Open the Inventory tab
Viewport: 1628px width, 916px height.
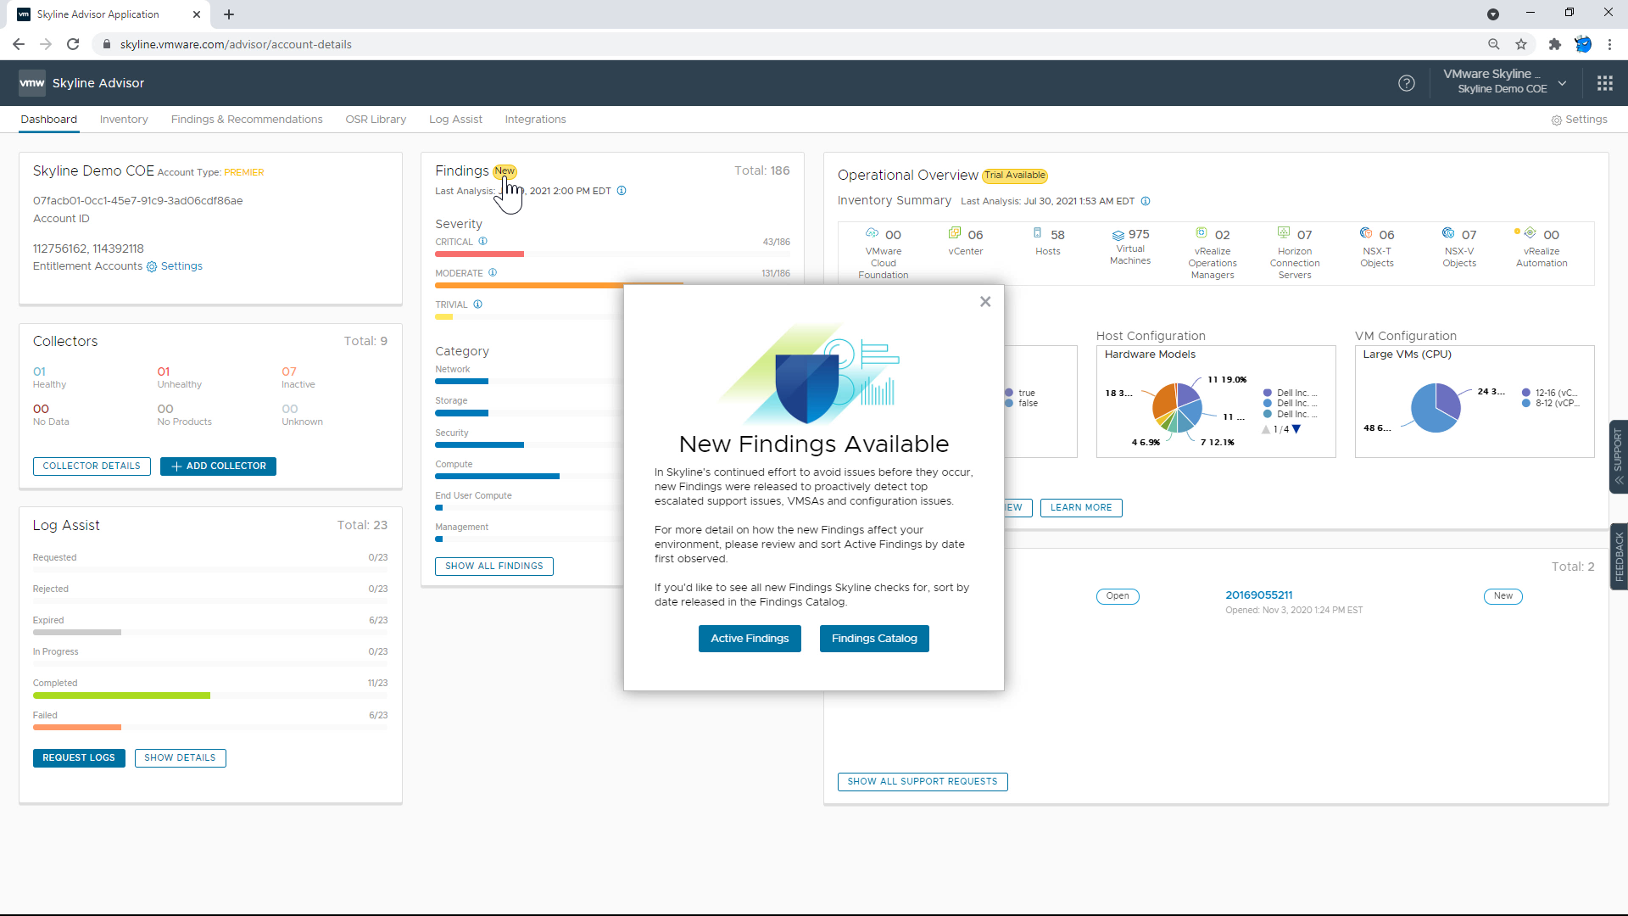point(124,120)
